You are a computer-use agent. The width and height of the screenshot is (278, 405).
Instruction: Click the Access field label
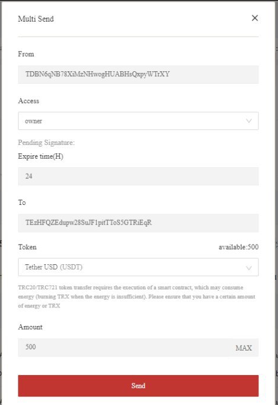click(29, 101)
